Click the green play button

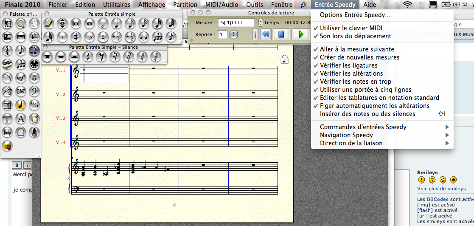pos(301,34)
